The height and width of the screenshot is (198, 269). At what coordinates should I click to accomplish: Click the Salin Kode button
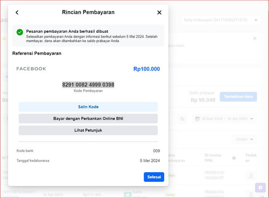[88, 107]
